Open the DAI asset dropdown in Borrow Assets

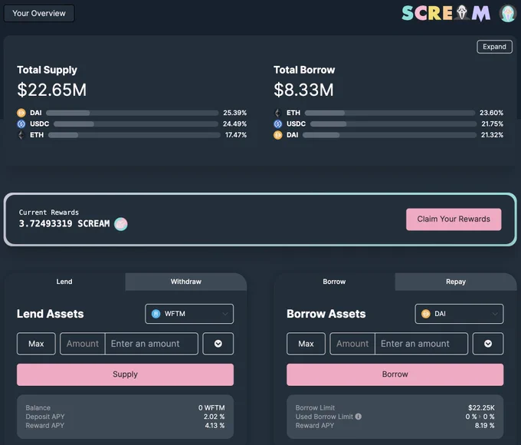pos(459,314)
